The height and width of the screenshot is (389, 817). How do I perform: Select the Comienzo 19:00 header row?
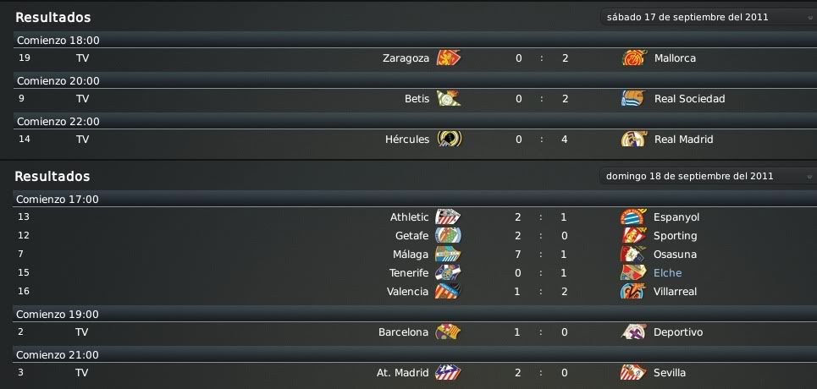(408, 314)
